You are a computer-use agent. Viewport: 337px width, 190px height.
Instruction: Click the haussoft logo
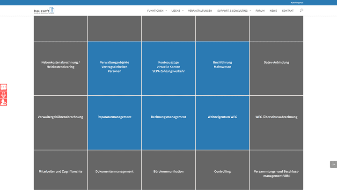click(x=44, y=10)
